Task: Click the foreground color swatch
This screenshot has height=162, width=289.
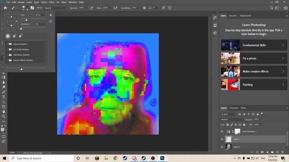Action: (3, 130)
